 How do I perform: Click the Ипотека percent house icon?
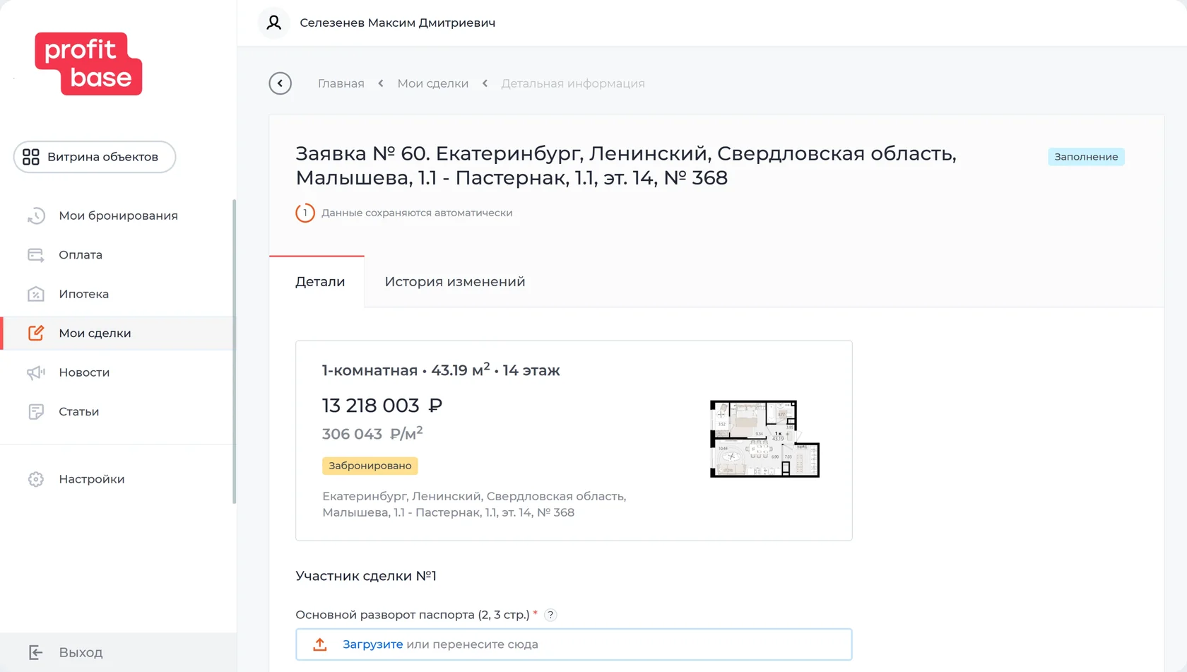(36, 294)
